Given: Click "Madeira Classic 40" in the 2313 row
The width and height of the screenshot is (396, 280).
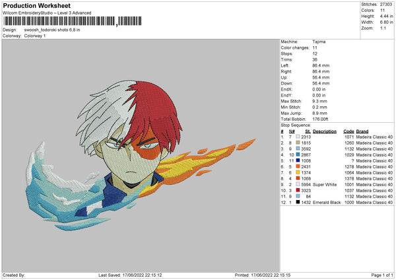Looking at the screenshot, I should [374, 137].
